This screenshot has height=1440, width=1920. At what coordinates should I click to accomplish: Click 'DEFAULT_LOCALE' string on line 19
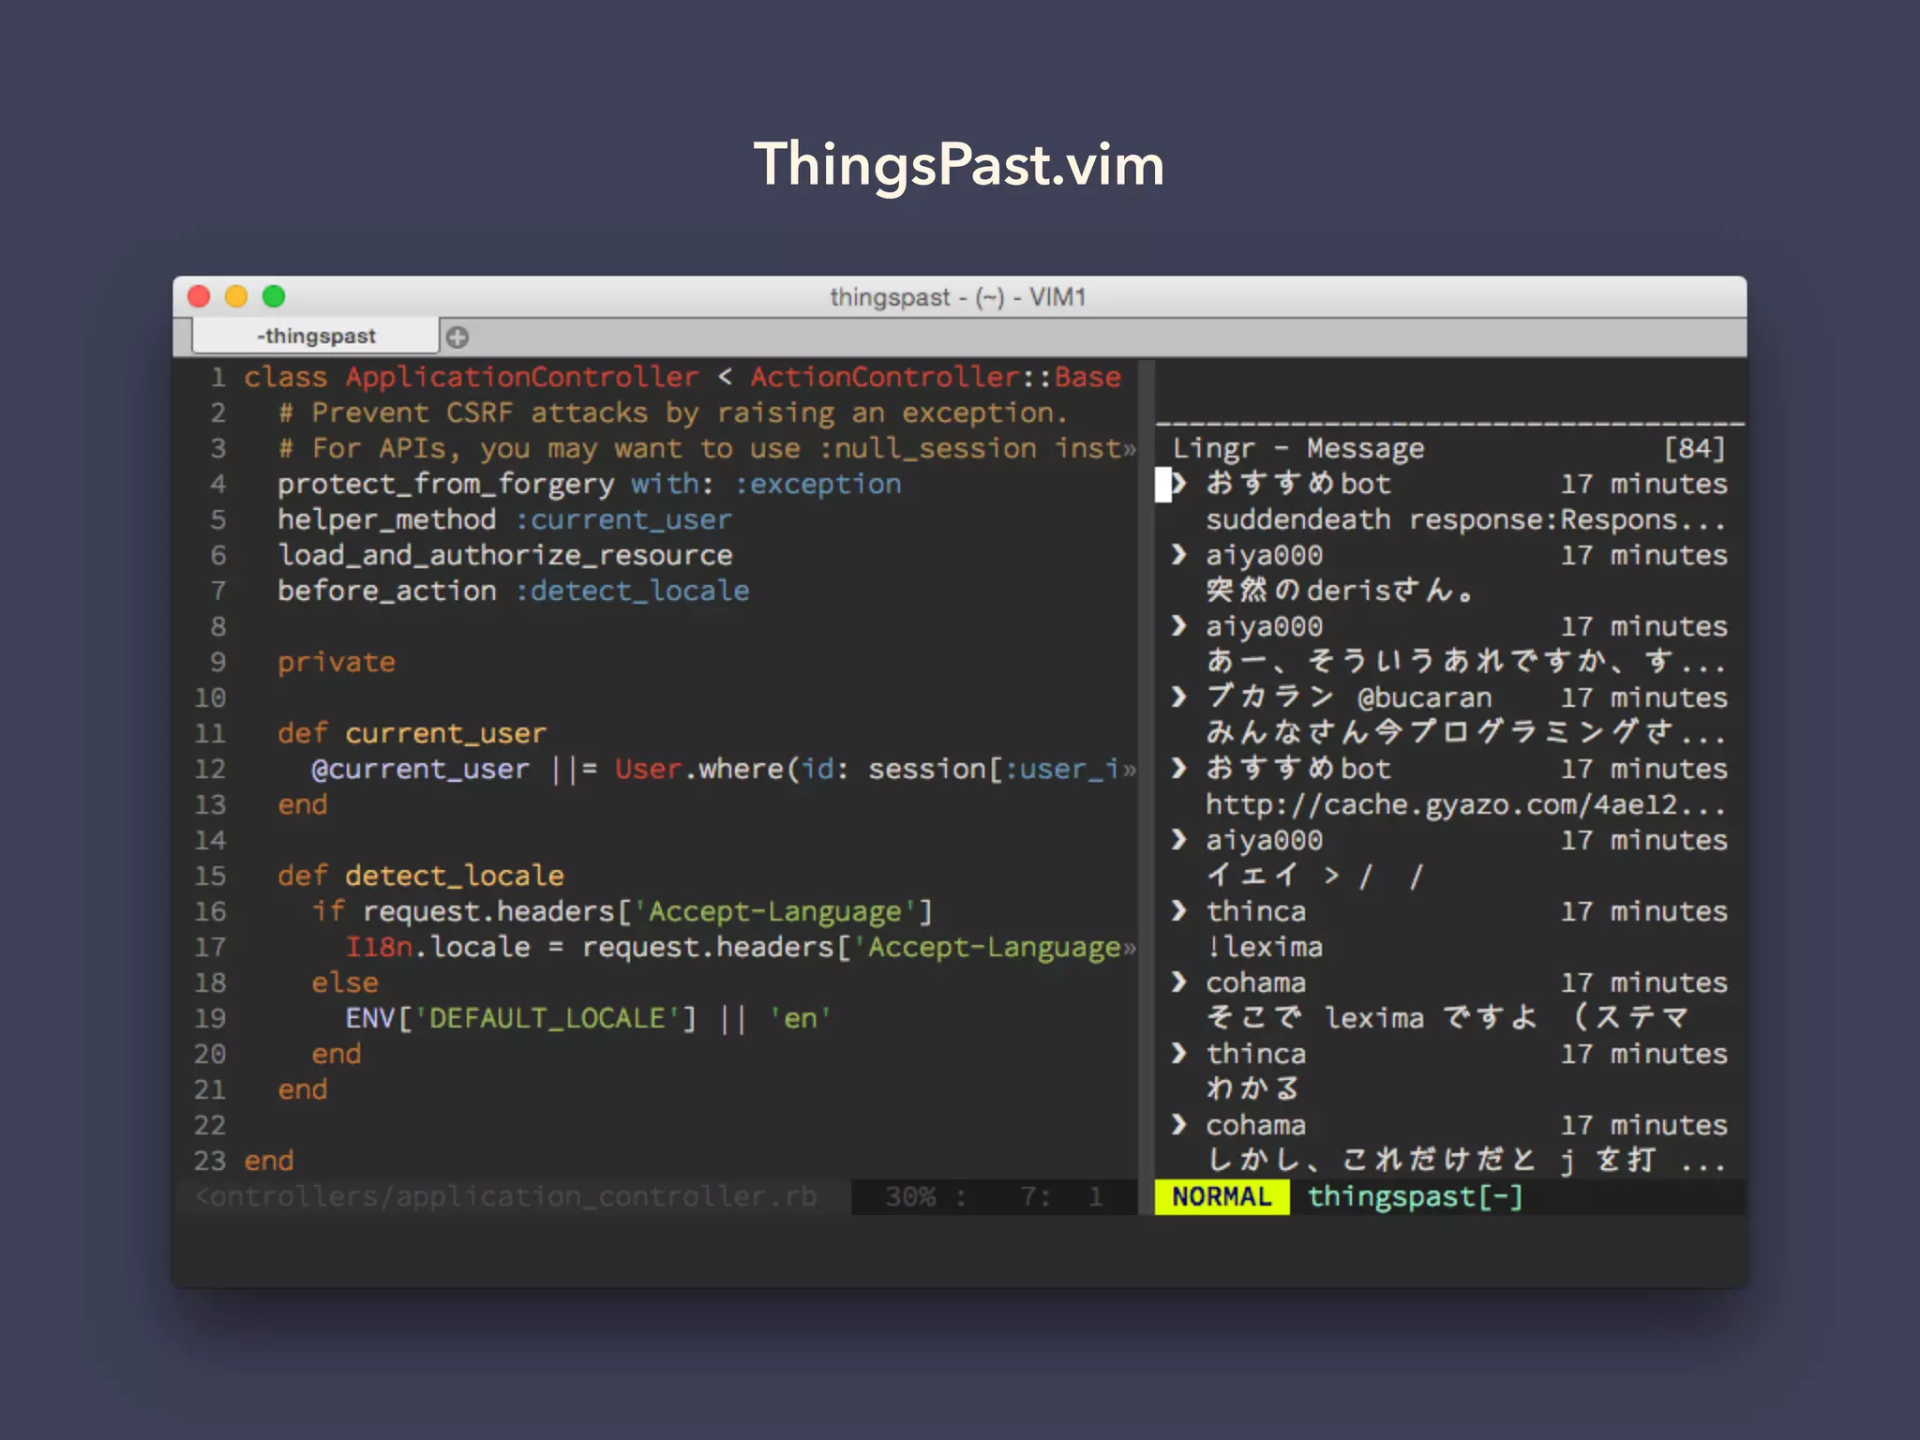[x=547, y=1019]
